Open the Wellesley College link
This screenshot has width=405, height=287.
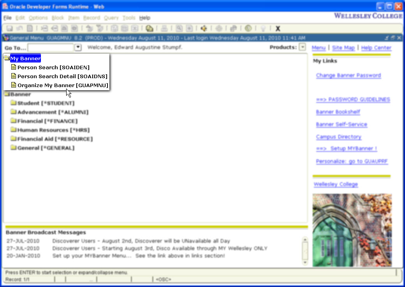336,184
